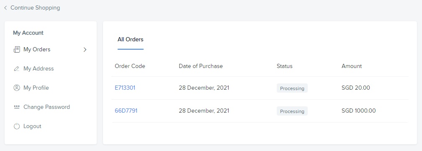Viewport: 422px width, 151px height.
Task: Select the Change Password option
Action: point(46,107)
